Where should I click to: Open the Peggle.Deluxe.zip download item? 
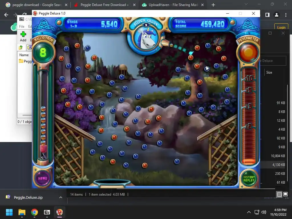pyautogui.click(x=28, y=197)
